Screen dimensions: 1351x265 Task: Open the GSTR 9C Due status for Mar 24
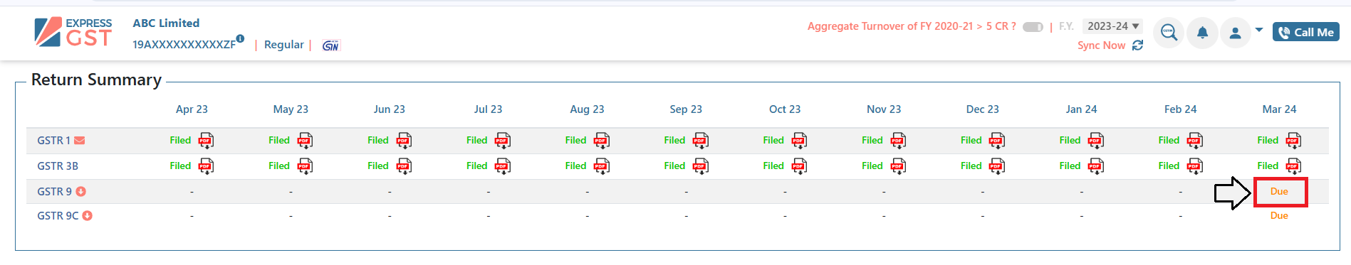click(1279, 216)
